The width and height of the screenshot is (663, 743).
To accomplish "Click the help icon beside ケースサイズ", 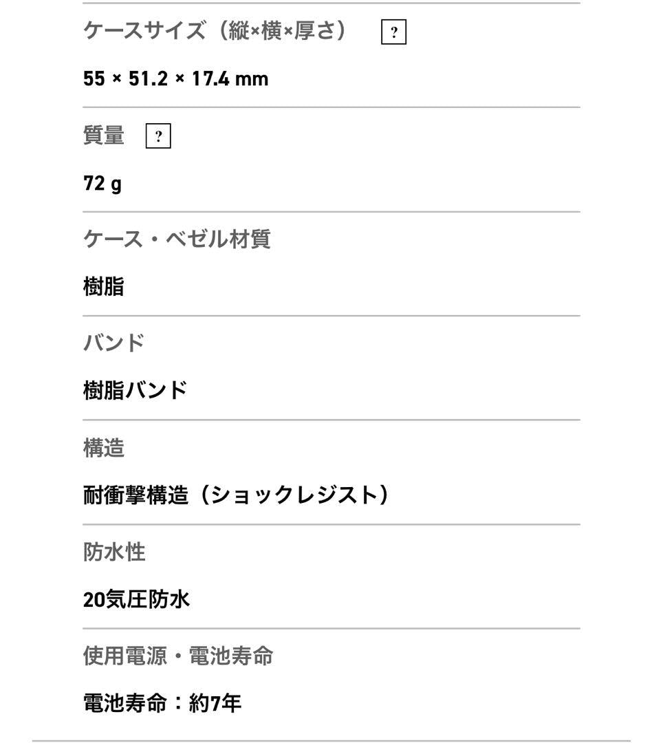I will (393, 32).
